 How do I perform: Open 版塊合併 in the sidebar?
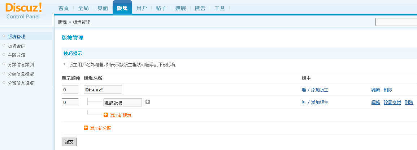[16, 46]
